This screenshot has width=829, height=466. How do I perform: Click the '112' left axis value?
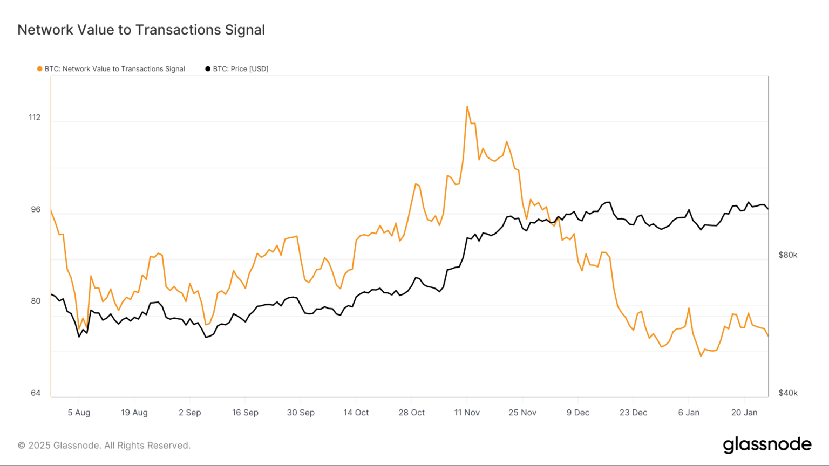[35, 118]
